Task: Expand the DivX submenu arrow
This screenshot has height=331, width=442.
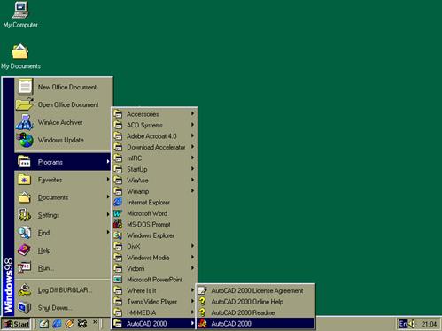Action: (192, 246)
